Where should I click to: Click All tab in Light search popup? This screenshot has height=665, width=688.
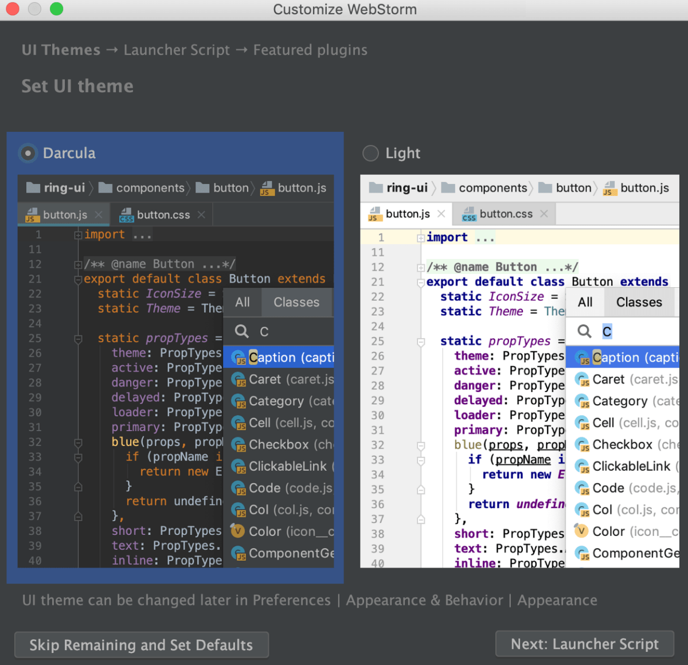(585, 302)
